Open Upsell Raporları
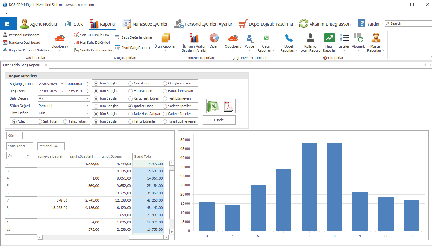Image resolution: width=432 pixels, height=246 pixels. (x=289, y=43)
